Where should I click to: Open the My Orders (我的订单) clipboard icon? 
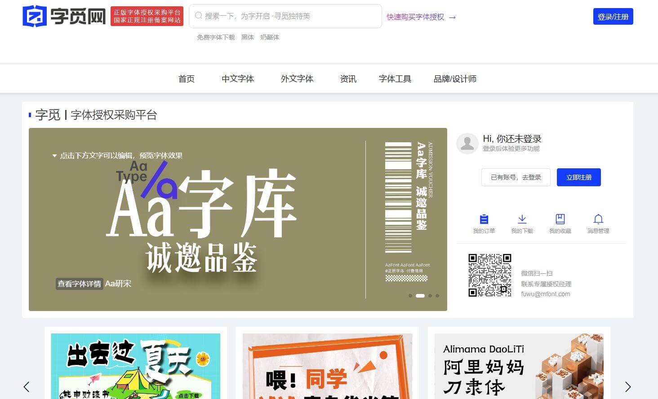point(484,219)
